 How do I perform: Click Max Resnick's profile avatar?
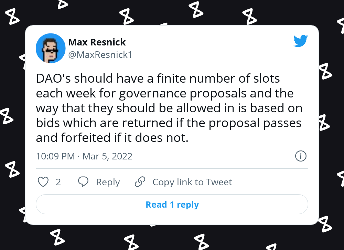click(x=51, y=48)
